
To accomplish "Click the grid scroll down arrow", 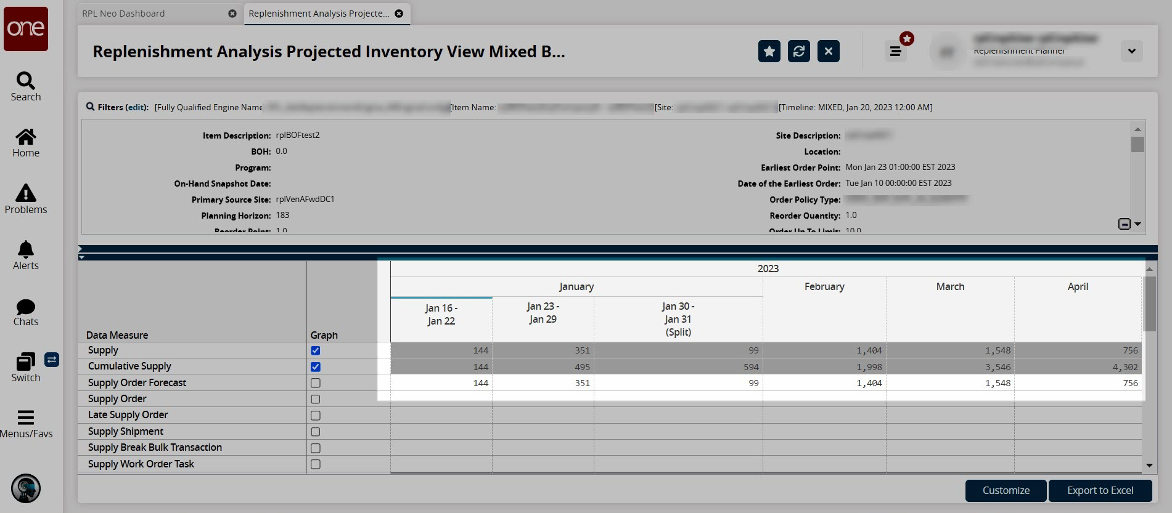I will 1150,466.
